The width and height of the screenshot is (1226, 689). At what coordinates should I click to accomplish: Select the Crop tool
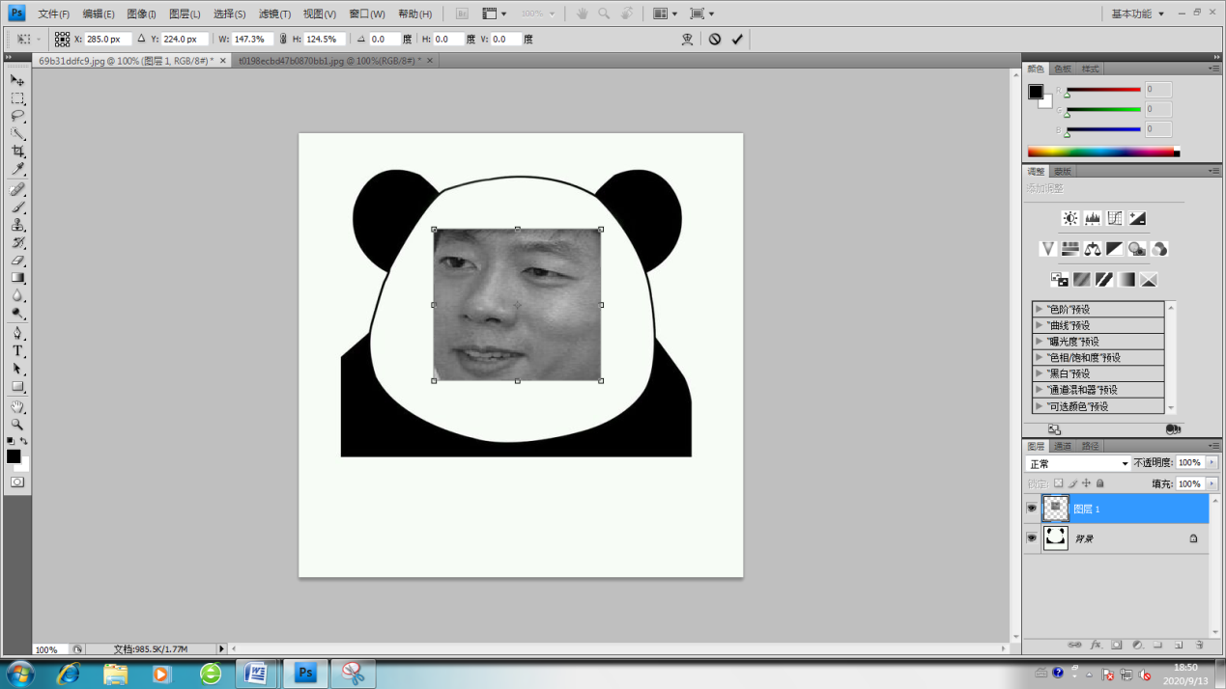click(17, 152)
